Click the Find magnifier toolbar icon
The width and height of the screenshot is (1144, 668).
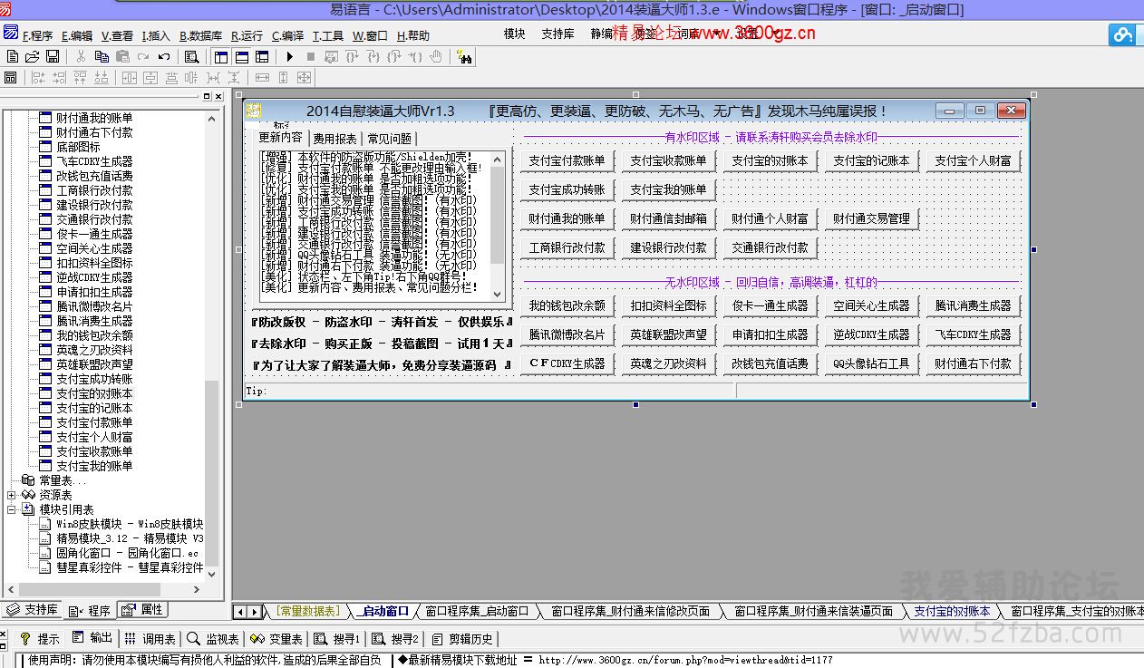(191, 56)
